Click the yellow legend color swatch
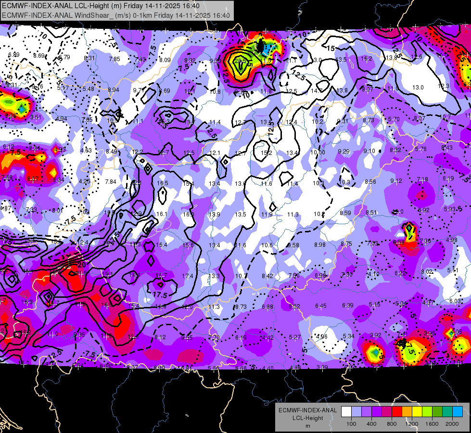 (x=417, y=412)
